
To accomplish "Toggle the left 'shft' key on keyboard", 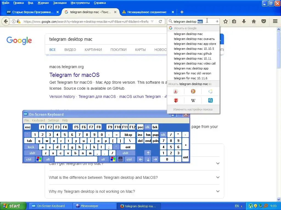I will coord(32,153).
